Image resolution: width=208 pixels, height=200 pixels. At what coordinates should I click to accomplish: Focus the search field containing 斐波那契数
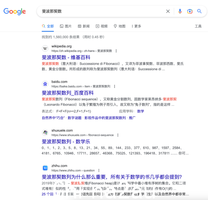coord(101,11)
